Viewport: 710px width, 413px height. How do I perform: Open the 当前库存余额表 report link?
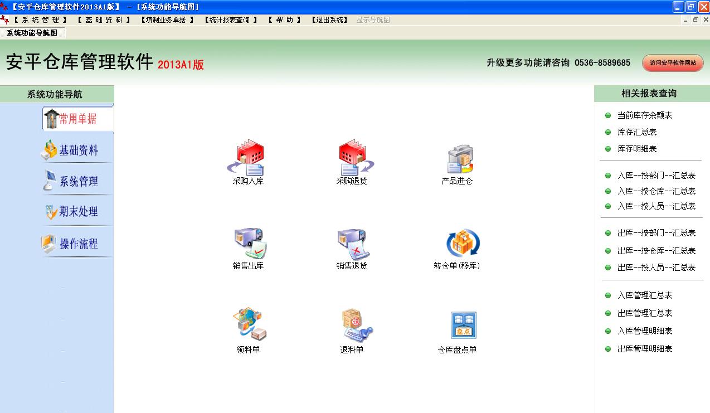(x=645, y=115)
